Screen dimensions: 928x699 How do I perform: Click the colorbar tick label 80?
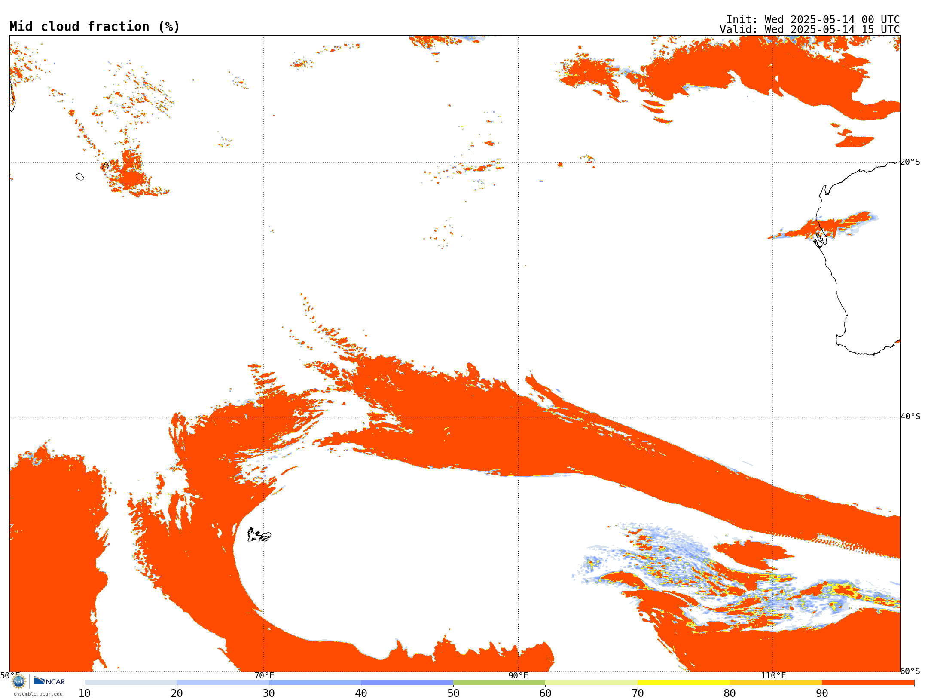[x=730, y=693]
